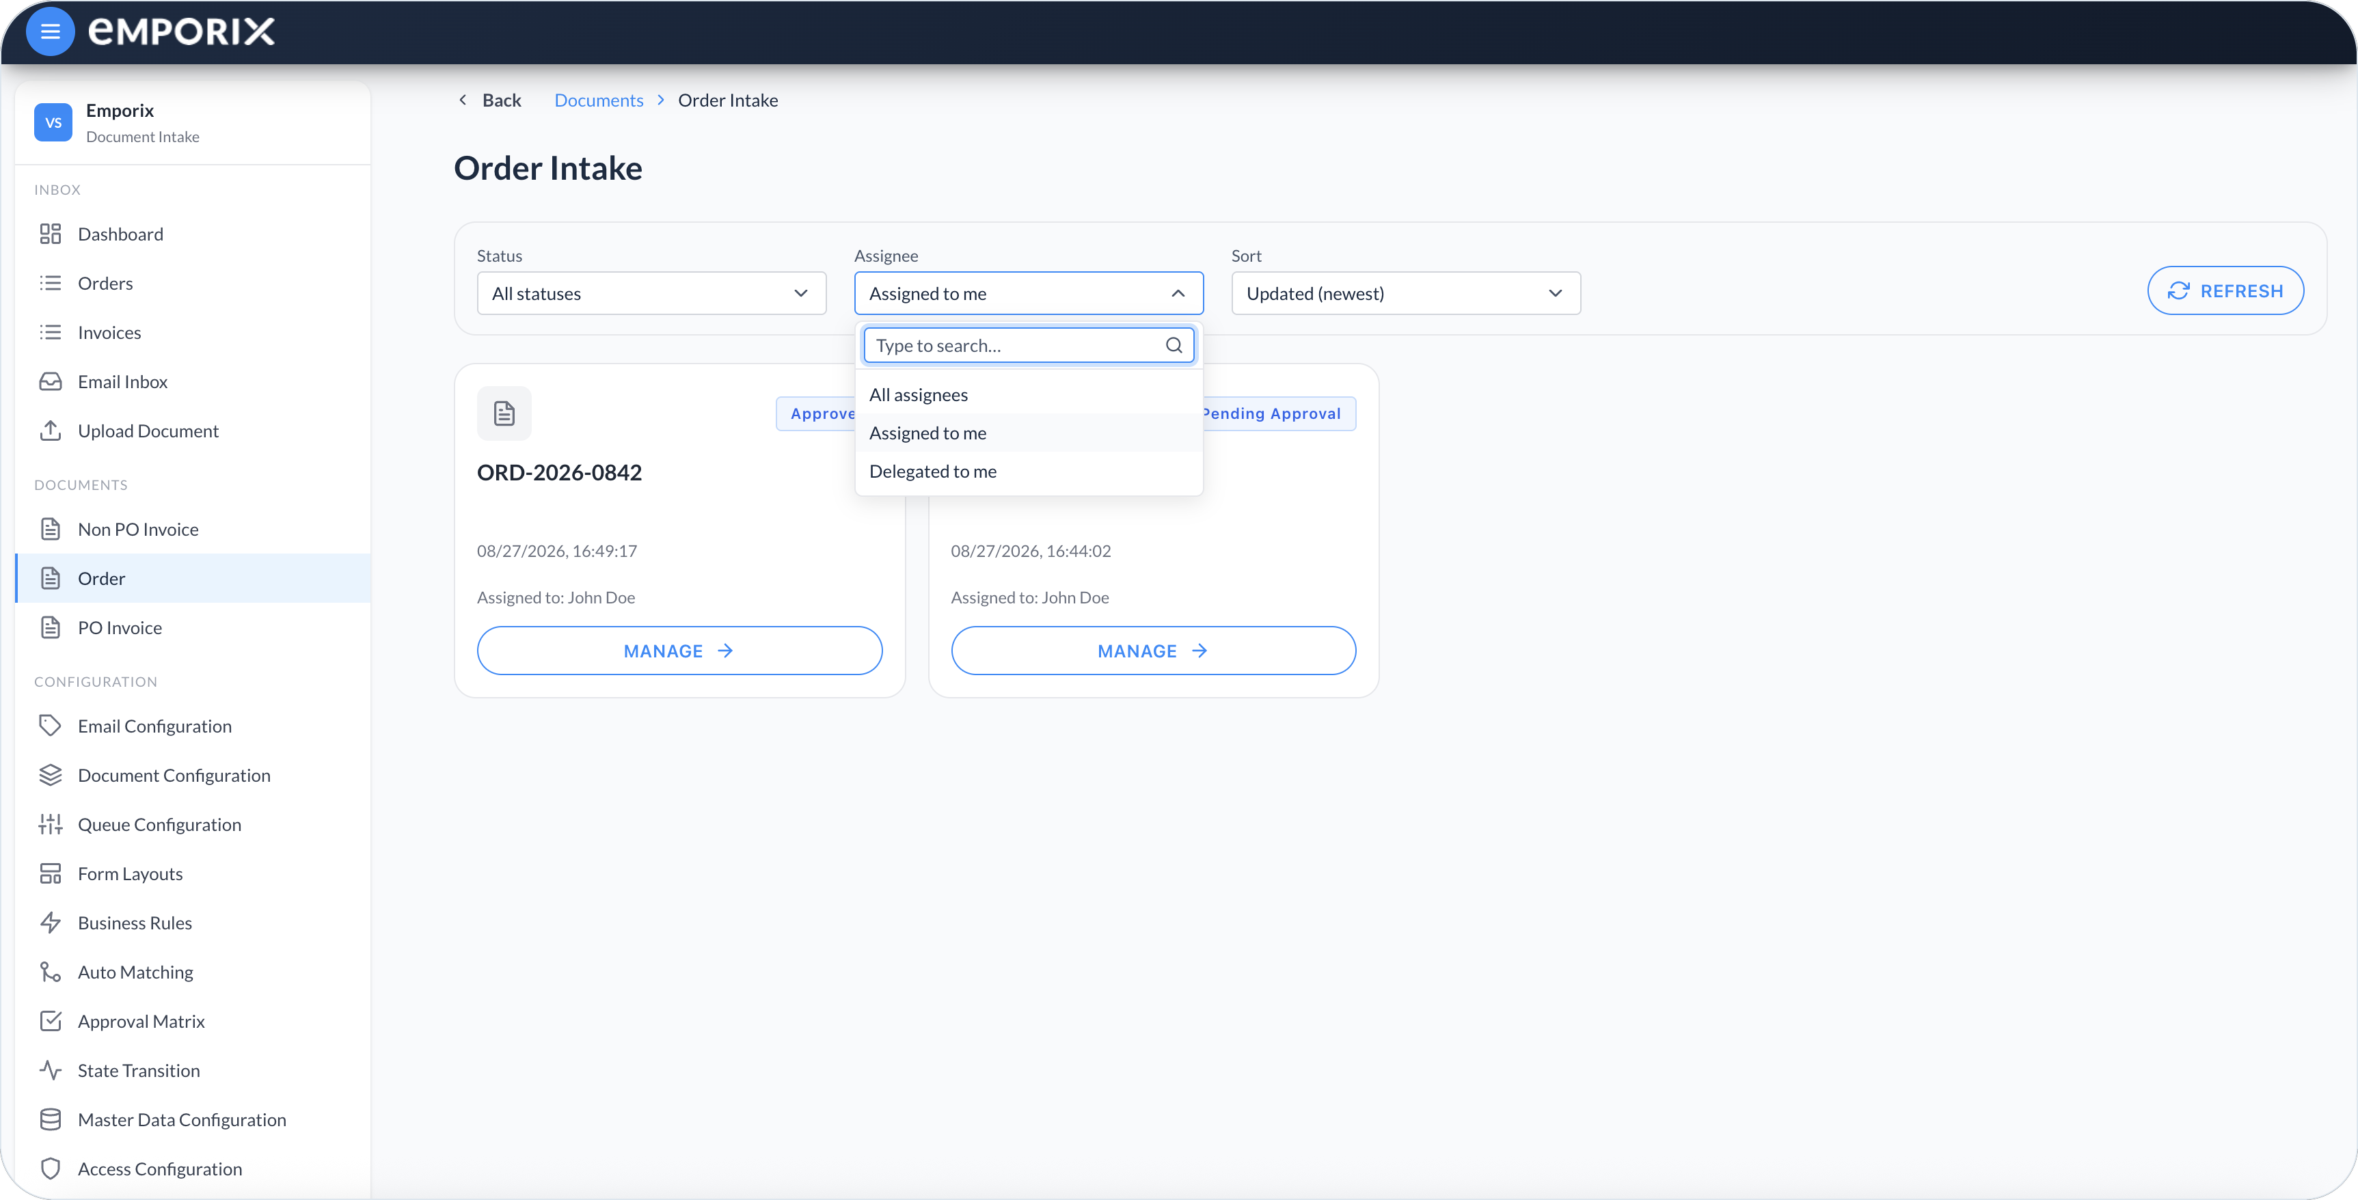
Task: Click Manage on the 16:44:02 card
Action: (x=1154, y=651)
